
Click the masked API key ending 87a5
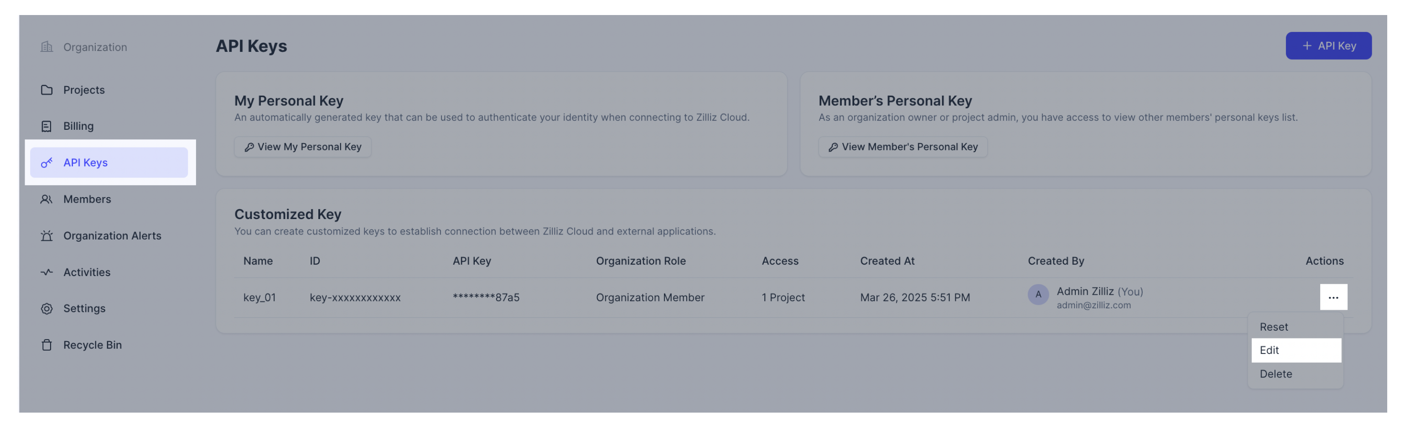click(485, 297)
